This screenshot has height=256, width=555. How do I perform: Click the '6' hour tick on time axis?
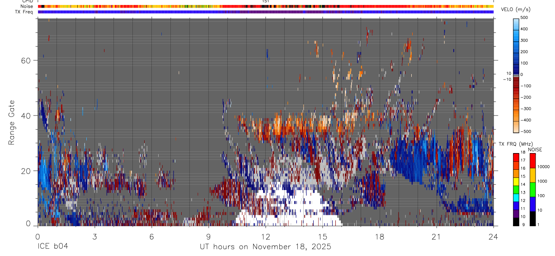[x=151, y=237]
